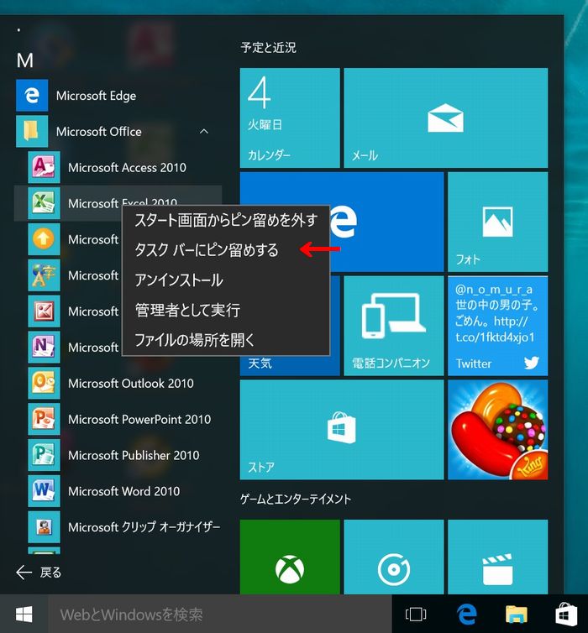Open File Explorer from the taskbar
The image size is (588, 633).
517,614
